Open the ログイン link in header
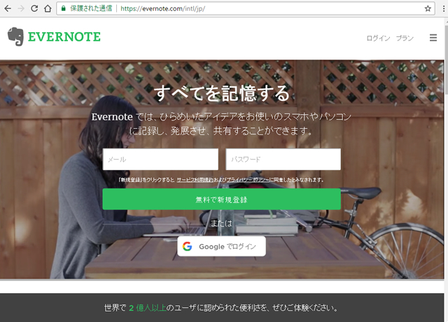The height and width of the screenshot is (322, 448). (x=378, y=38)
